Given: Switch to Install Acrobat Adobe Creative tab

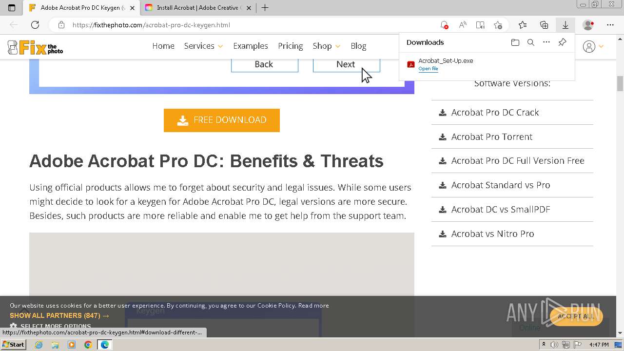Looking at the screenshot, I should 199,8.
